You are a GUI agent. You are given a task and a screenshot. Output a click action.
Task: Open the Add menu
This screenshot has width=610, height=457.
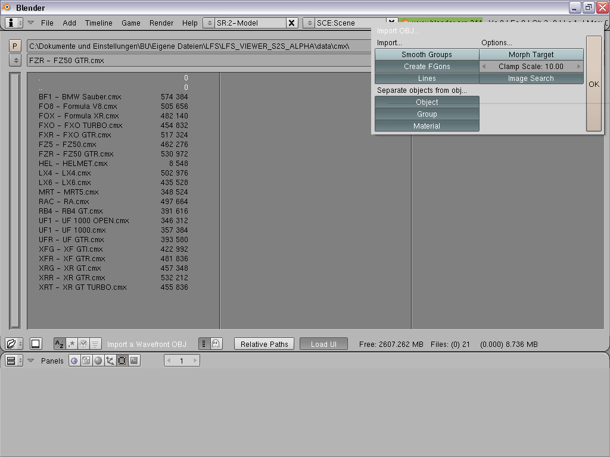69,23
